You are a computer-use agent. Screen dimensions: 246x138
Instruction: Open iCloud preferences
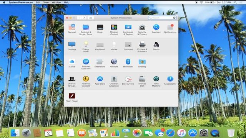click(x=72, y=63)
